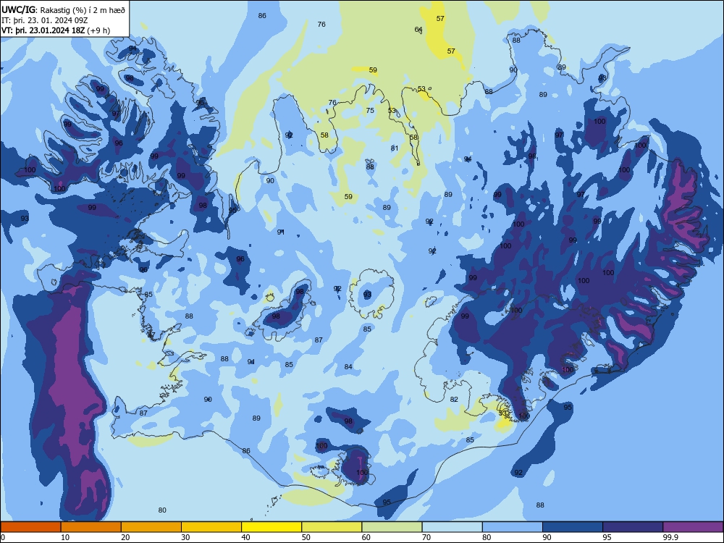Click the '81' humidity value on map

[395, 148]
